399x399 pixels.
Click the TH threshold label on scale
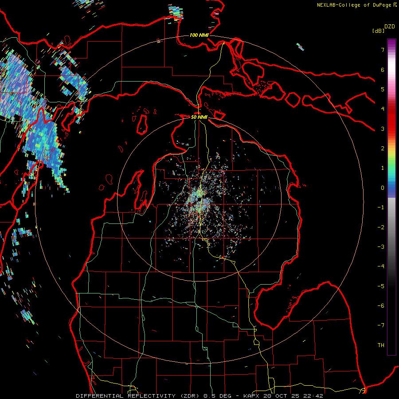[x=381, y=345]
